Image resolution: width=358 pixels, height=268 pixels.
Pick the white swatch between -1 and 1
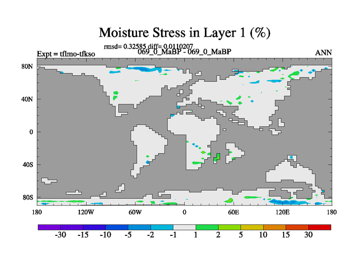(184, 227)
